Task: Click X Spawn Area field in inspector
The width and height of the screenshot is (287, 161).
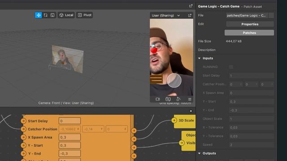Action: 251,93
